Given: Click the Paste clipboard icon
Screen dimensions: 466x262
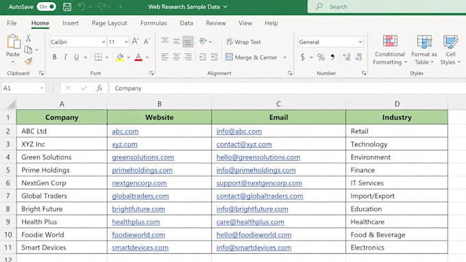Looking at the screenshot, I should point(13,41).
